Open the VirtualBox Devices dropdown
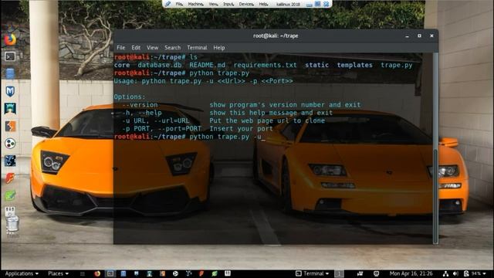This screenshot has width=494, height=278. point(246,4)
